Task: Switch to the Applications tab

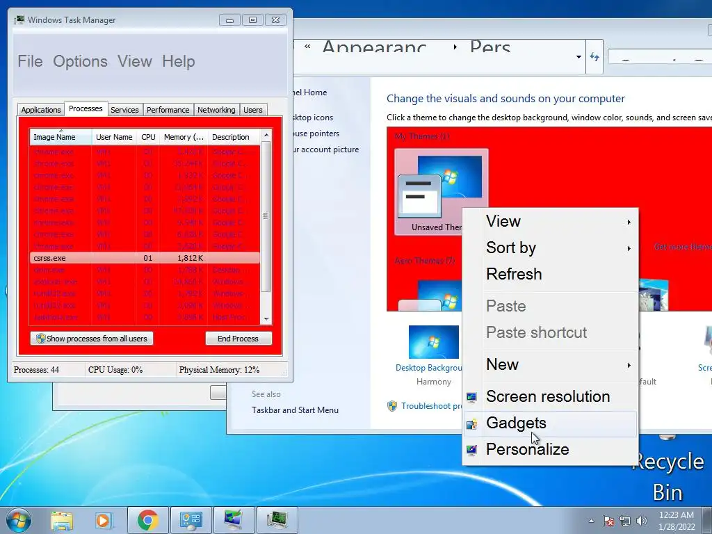Action: pyautogui.click(x=41, y=110)
